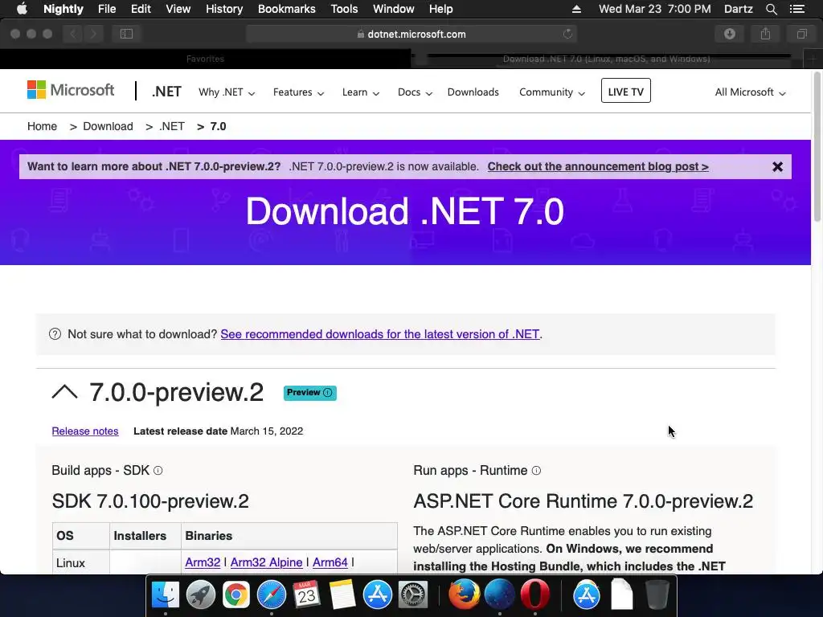This screenshot has height=617, width=823.
Task: Click the Dartz user name in menu bar
Action: pyautogui.click(x=738, y=9)
